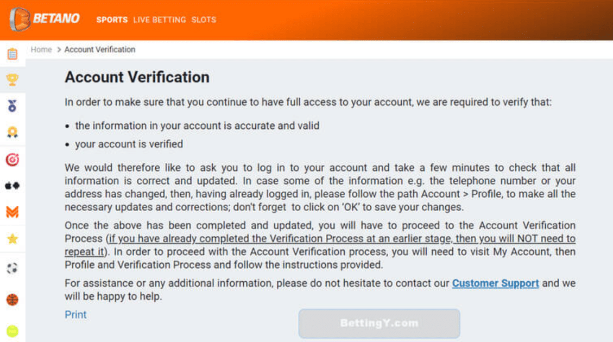The height and width of the screenshot is (342, 613).
Task: Go to Live Betting section
Action: [x=160, y=20]
